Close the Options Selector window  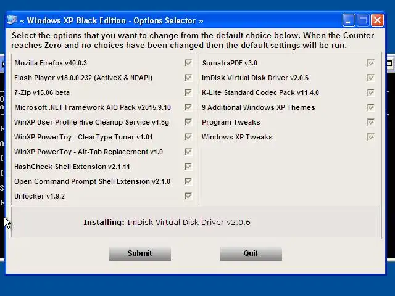click(x=377, y=20)
